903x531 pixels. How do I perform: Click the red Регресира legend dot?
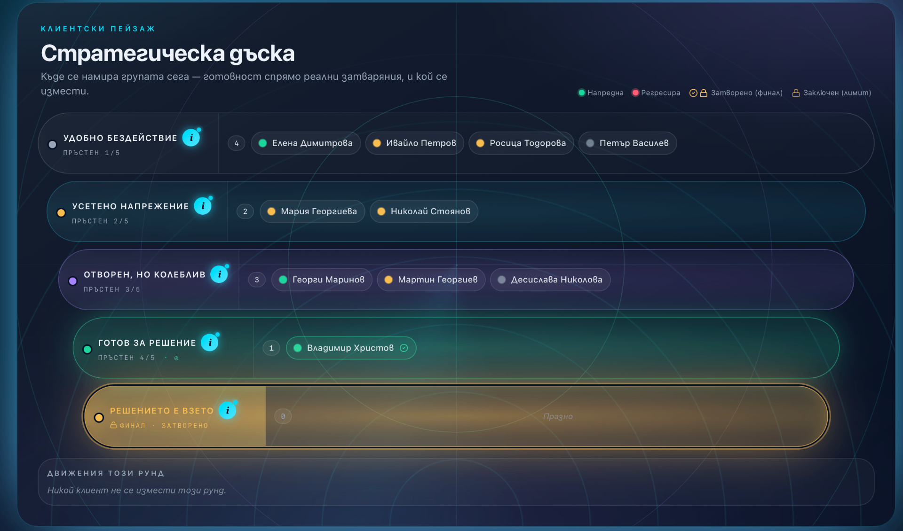tap(635, 93)
